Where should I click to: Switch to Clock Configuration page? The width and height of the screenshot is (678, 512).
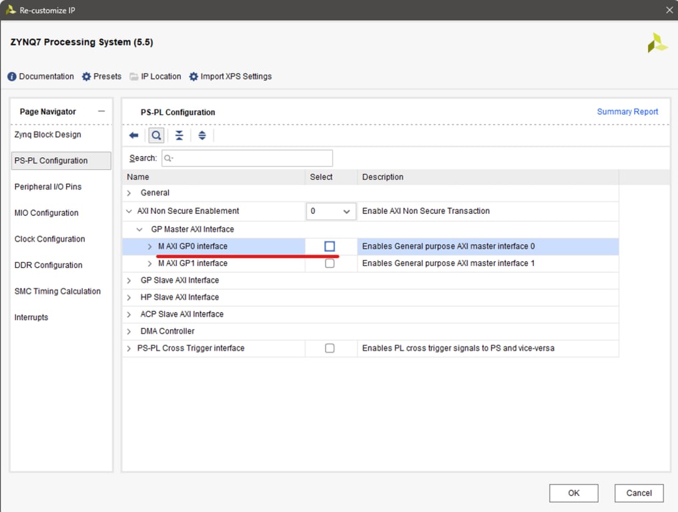pyautogui.click(x=50, y=239)
